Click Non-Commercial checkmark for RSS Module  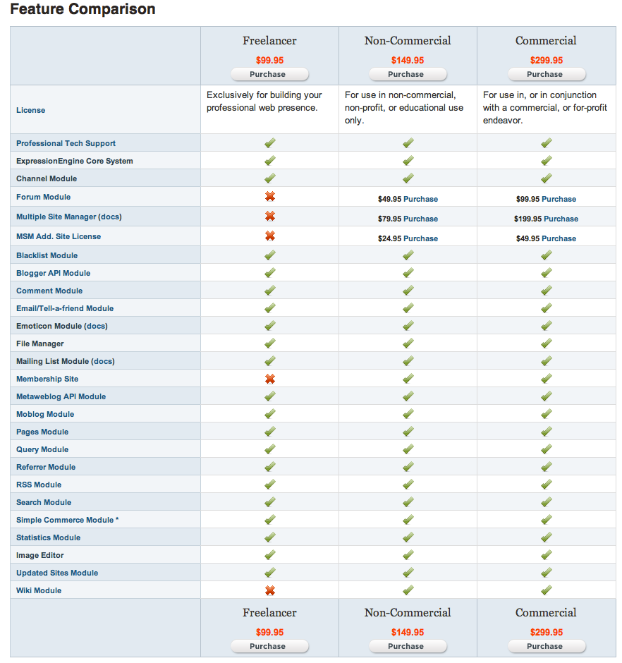click(x=408, y=485)
